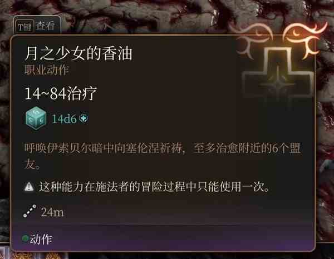Click the T键 key hint badge

24,27
